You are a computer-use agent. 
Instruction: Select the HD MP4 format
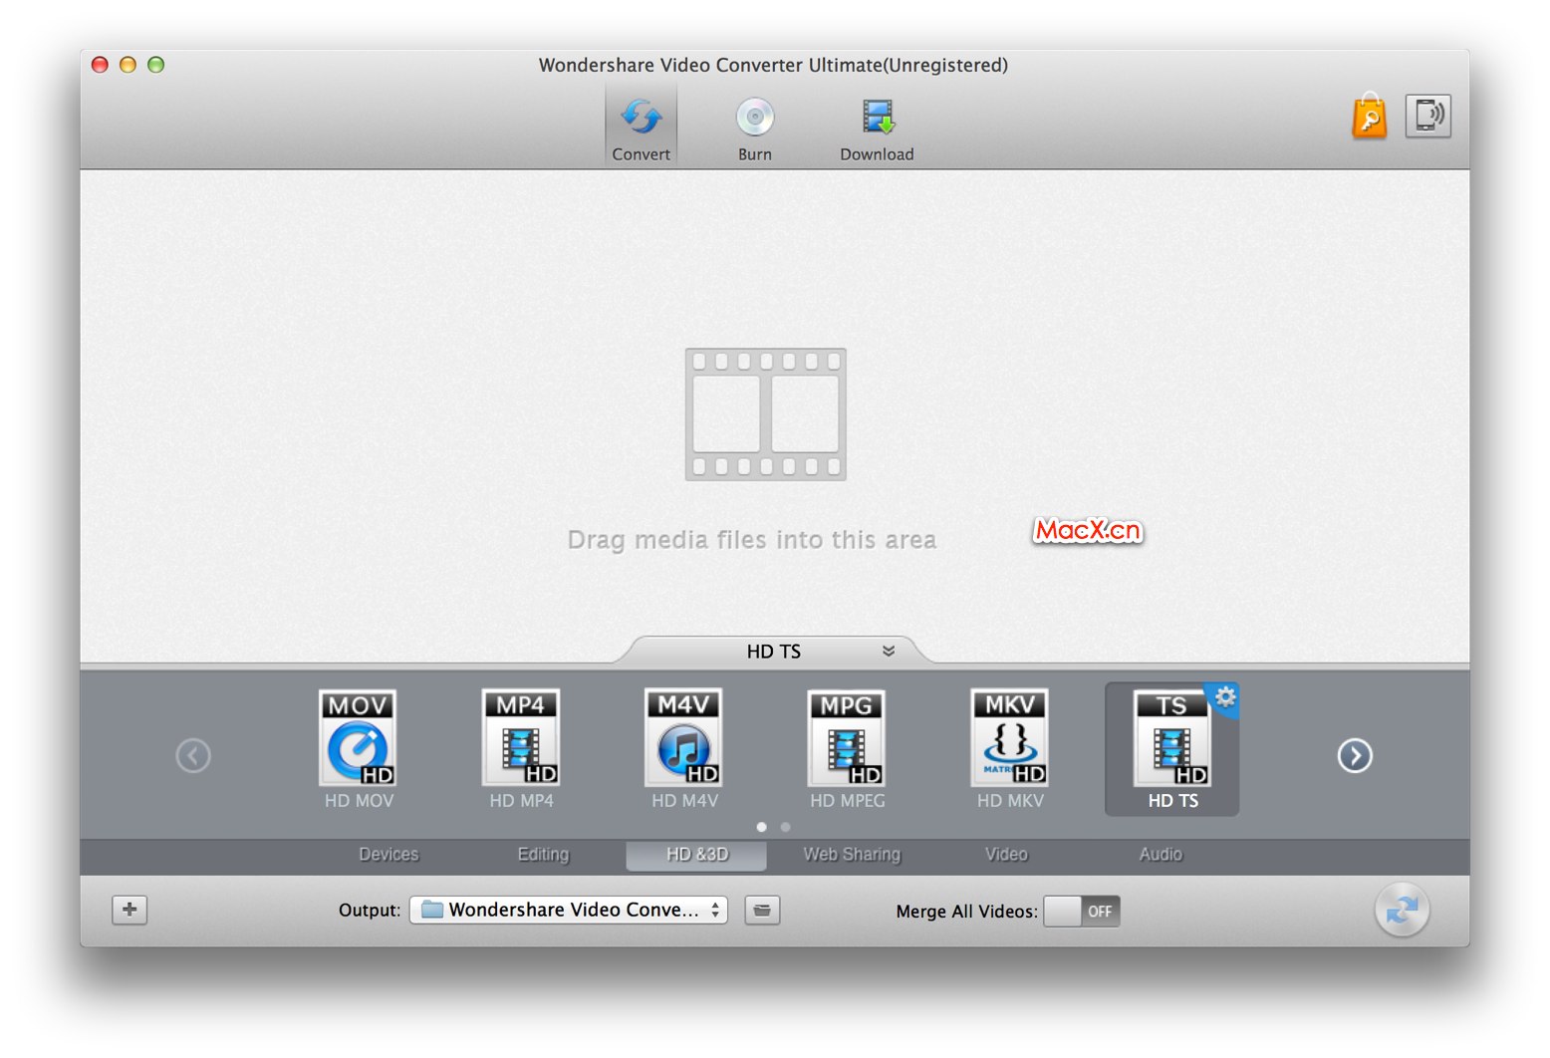click(x=521, y=749)
